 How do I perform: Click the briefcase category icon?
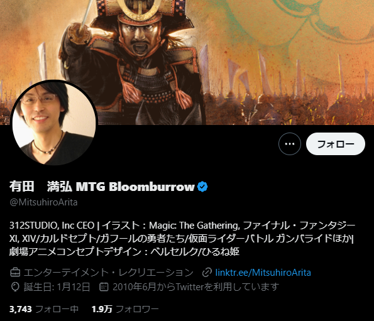pos(15,273)
